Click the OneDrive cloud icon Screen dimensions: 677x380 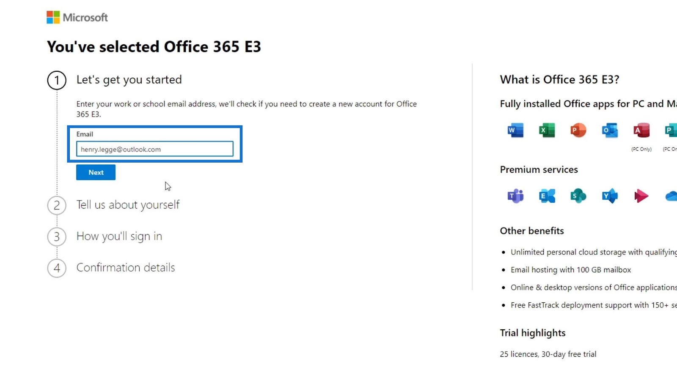tap(671, 196)
